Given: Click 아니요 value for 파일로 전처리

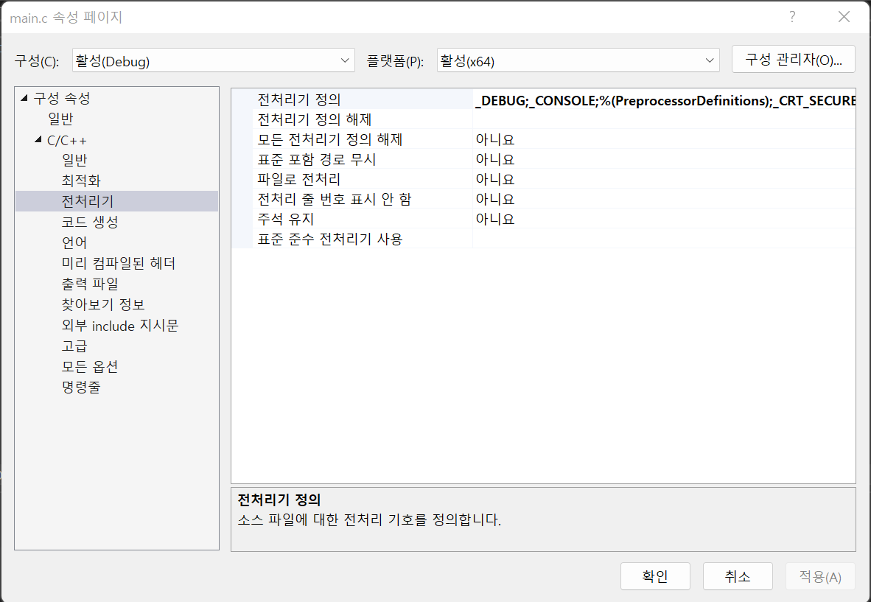Looking at the screenshot, I should (x=495, y=179).
